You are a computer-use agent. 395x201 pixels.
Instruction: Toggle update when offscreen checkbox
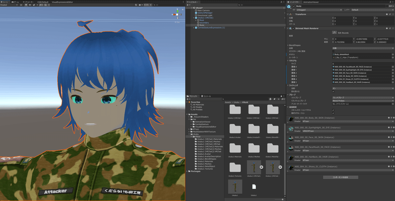333,51
